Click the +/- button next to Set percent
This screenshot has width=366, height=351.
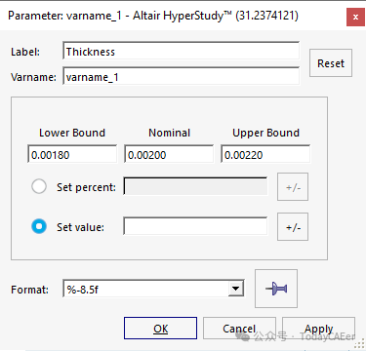(293, 187)
